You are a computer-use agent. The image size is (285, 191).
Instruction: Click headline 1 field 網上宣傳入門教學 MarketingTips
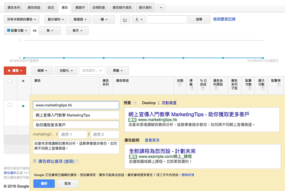pyautogui.click(x=76, y=115)
